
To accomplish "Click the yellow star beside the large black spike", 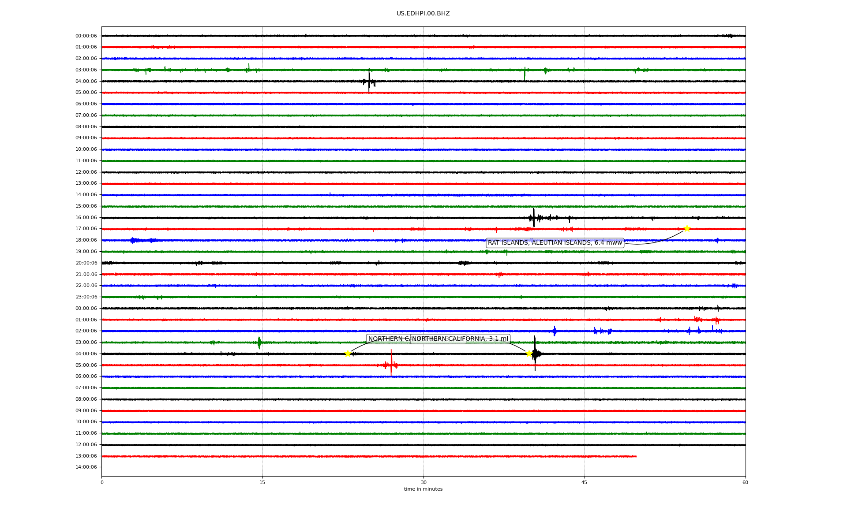I will pyautogui.click(x=529, y=354).
